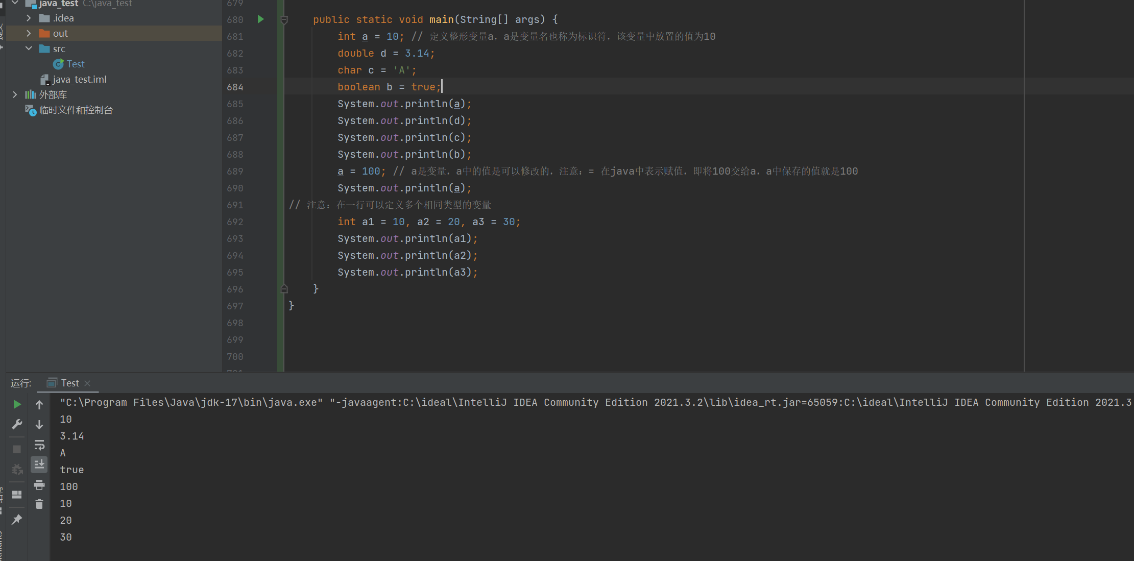Click on 'int a1 = 10, a2 = 20, a3 = 30;' line
Image resolution: width=1134 pixels, height=561 pixels.
click(x=429, y=222)
